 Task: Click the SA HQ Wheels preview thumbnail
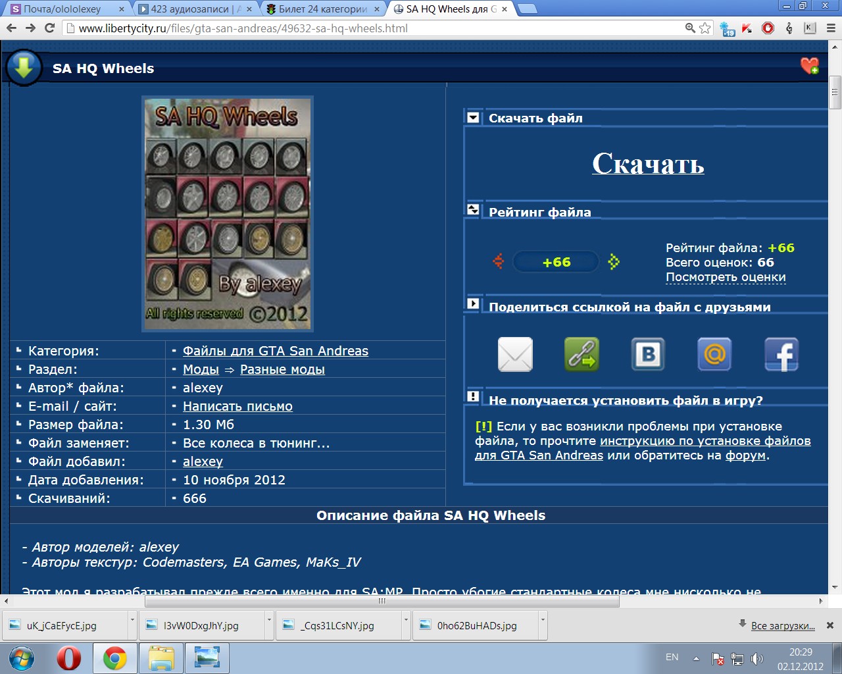(x=228, y=214)
